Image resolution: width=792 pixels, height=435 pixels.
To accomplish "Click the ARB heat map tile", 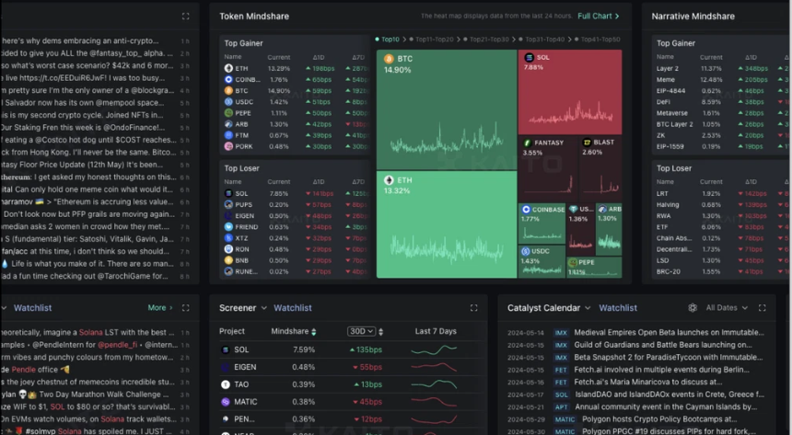I will 609,228.
